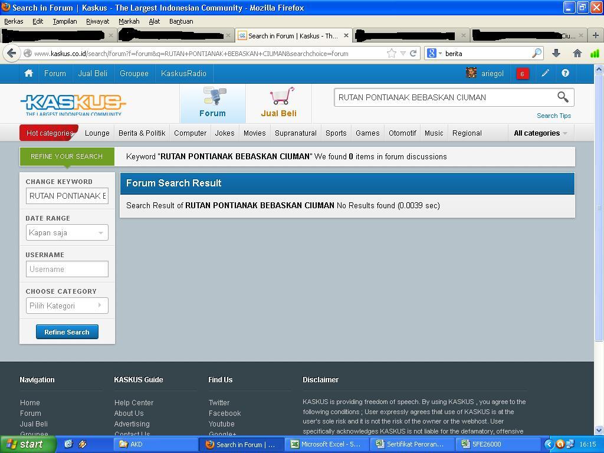The width and height of the screenshot is (604, 453).
Task: Click the ariegol username link
Action: pyautogui.click(x=493, y=73)
